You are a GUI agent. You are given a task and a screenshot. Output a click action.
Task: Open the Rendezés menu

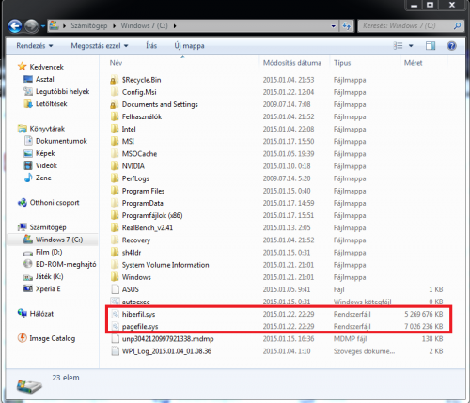pos(35,46)
